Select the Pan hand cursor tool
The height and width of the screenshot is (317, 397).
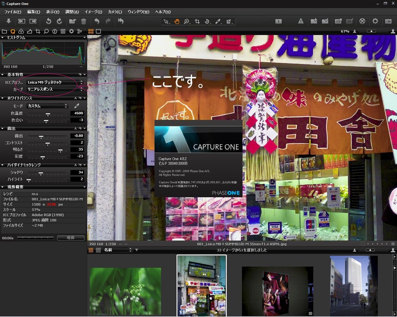[177, 21]
